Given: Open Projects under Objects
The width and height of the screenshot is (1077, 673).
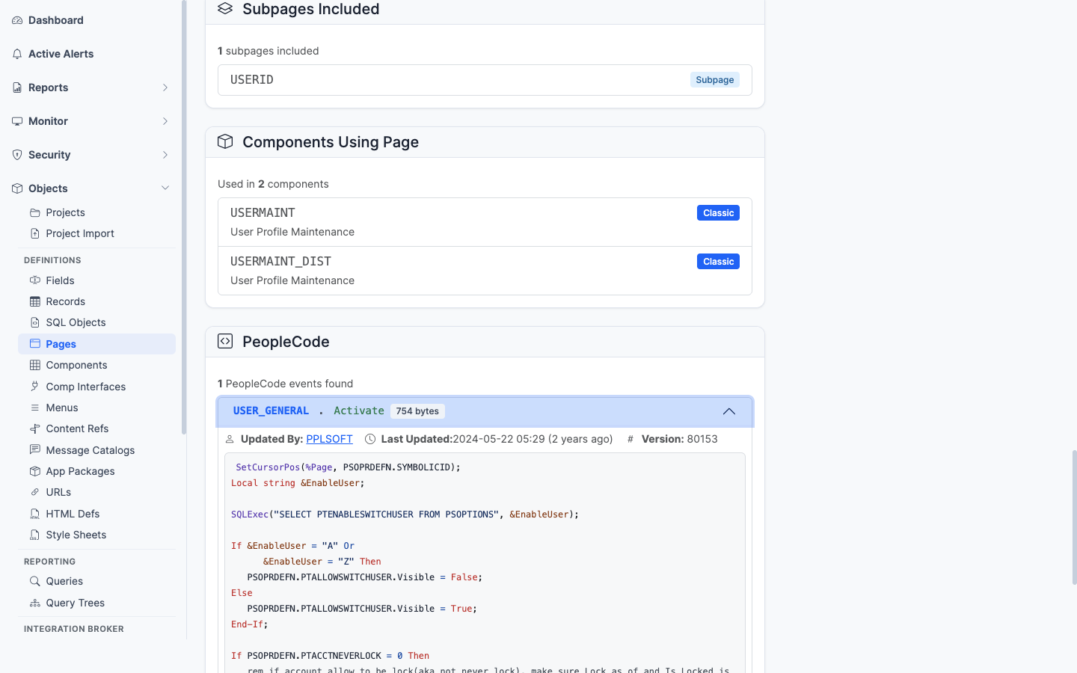Looking at the screenshot, I should click(x=65, y=212).
